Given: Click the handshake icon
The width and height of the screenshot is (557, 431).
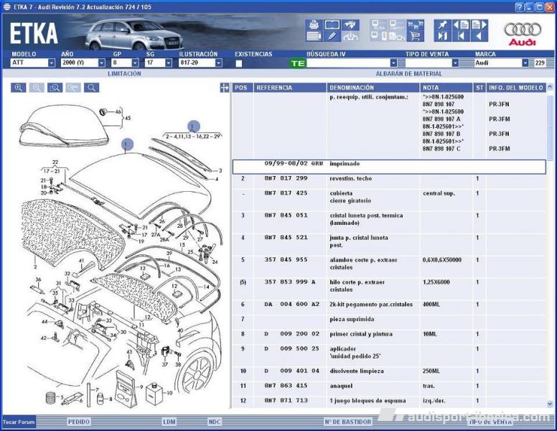Looking at the screenshot, I should (350, 25).
